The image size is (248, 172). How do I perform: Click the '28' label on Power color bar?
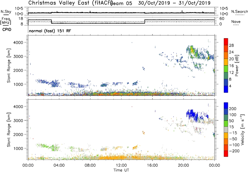click(231, 45)
